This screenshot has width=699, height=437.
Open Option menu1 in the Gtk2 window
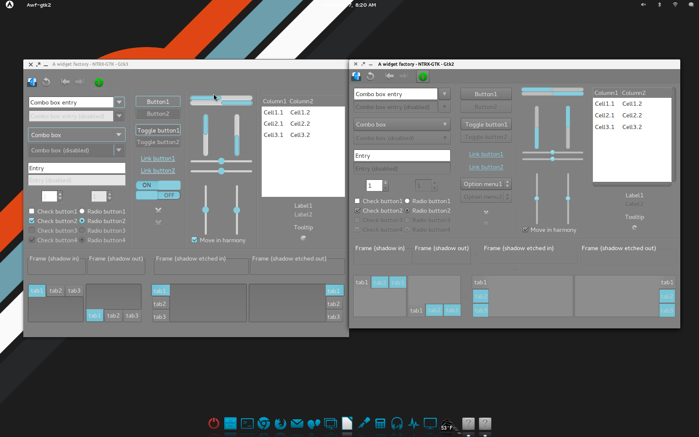click(486, 184)
